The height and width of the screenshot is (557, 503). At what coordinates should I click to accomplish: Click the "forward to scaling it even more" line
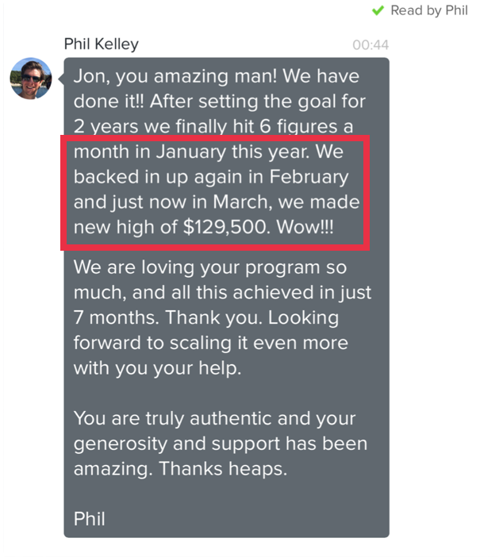(211, 343)
